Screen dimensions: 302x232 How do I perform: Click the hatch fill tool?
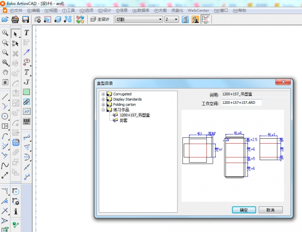26,91
